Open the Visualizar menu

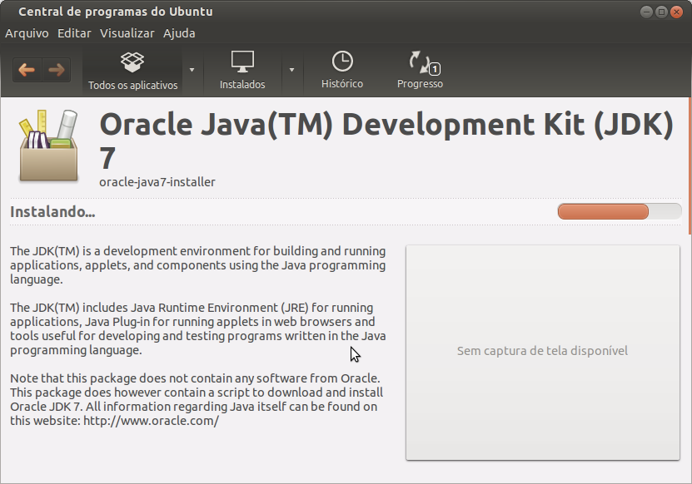coord(127,33)
